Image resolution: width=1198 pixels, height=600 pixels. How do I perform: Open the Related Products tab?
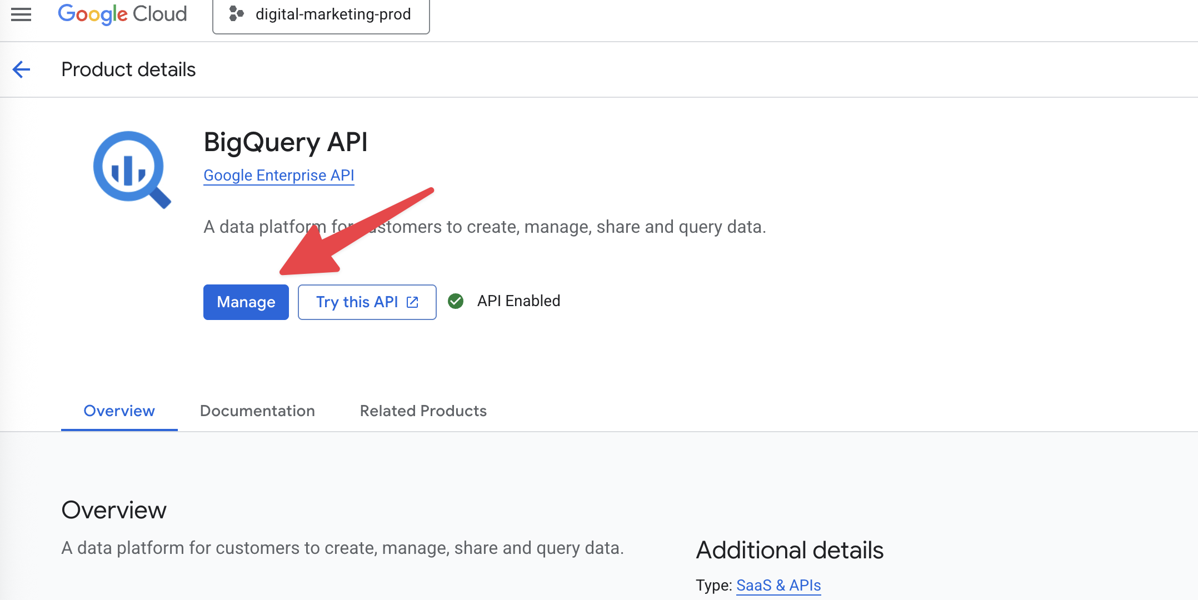[423, 411]
